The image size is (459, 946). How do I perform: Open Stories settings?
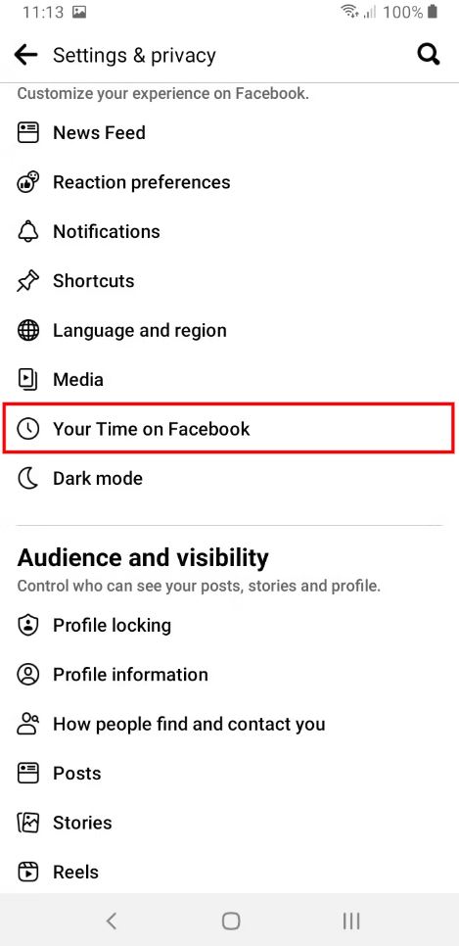(x=229, y=823)
